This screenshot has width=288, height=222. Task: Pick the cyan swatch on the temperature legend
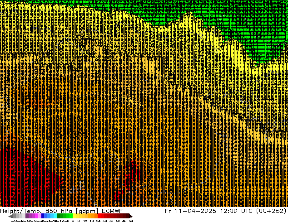pos(55,216)
